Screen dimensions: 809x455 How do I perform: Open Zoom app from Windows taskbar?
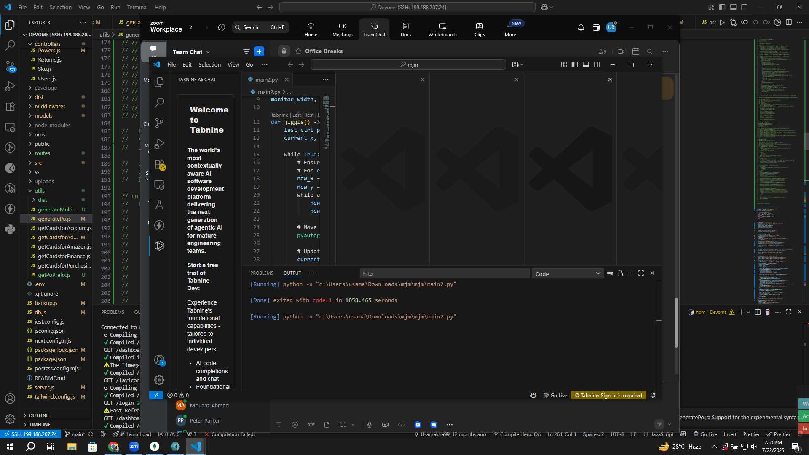point(134,447)
